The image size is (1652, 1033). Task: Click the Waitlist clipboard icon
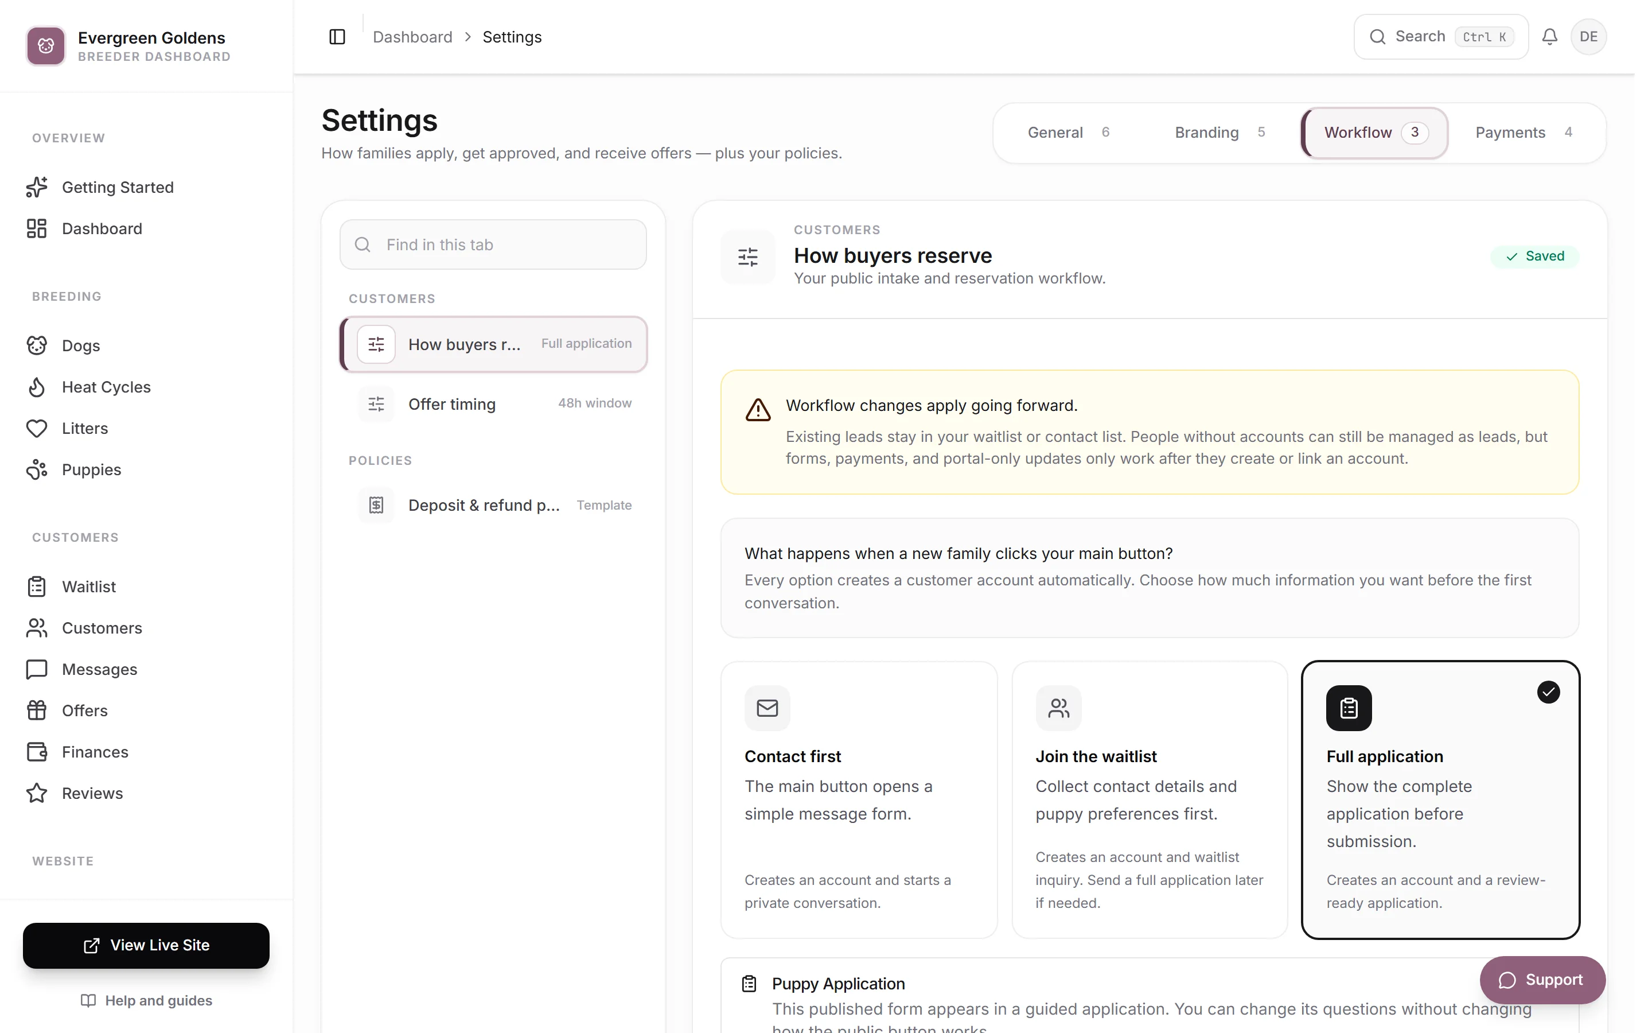37,587
